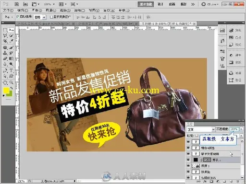Hide the black shape layer
This screenshot has width=246, height=184.
(188, 160)
